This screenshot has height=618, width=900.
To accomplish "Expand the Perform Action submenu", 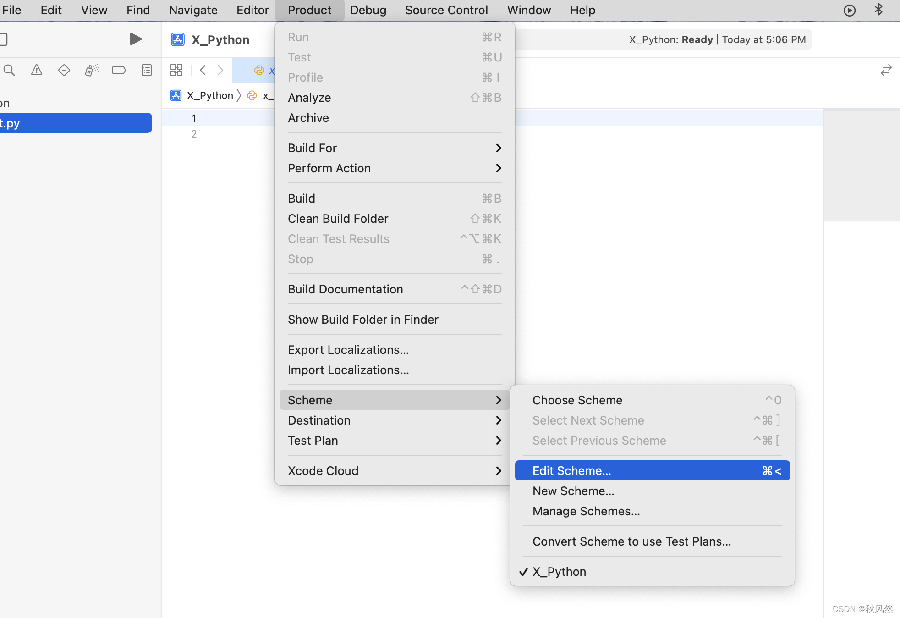I will [x=395, y=168].
